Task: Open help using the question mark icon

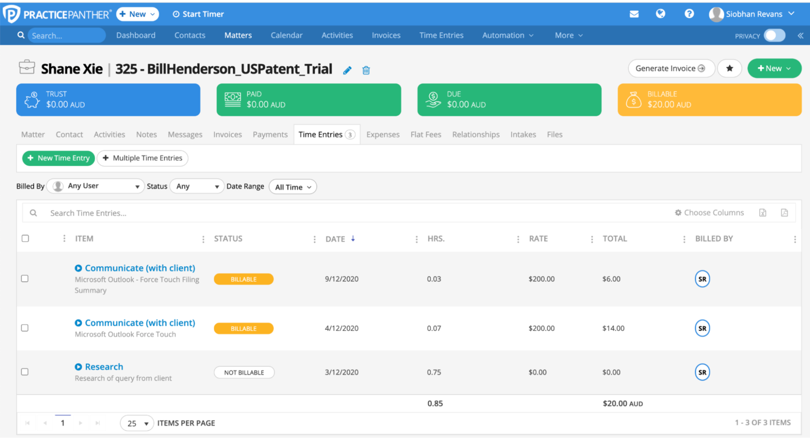Action: click(x=688, y=14)
